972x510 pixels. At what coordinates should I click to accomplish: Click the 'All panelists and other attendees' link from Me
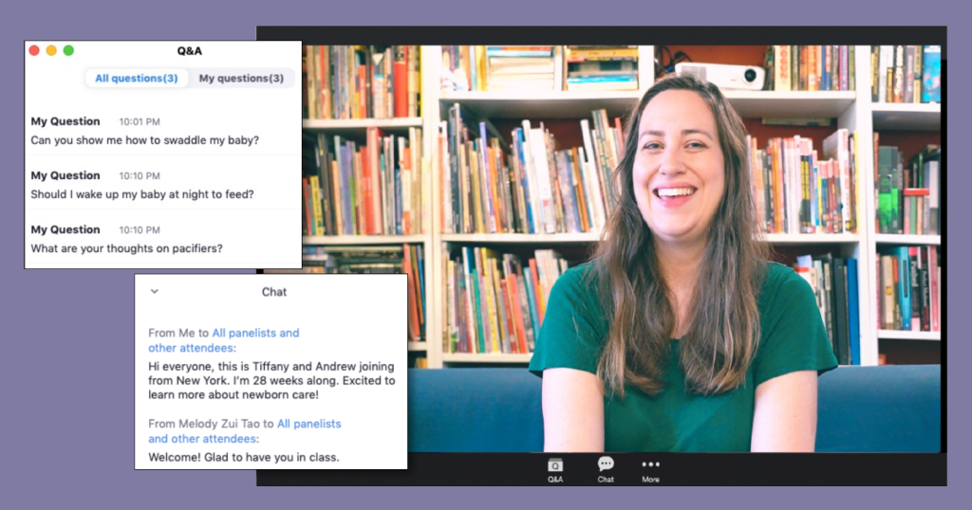coord(224,340)
